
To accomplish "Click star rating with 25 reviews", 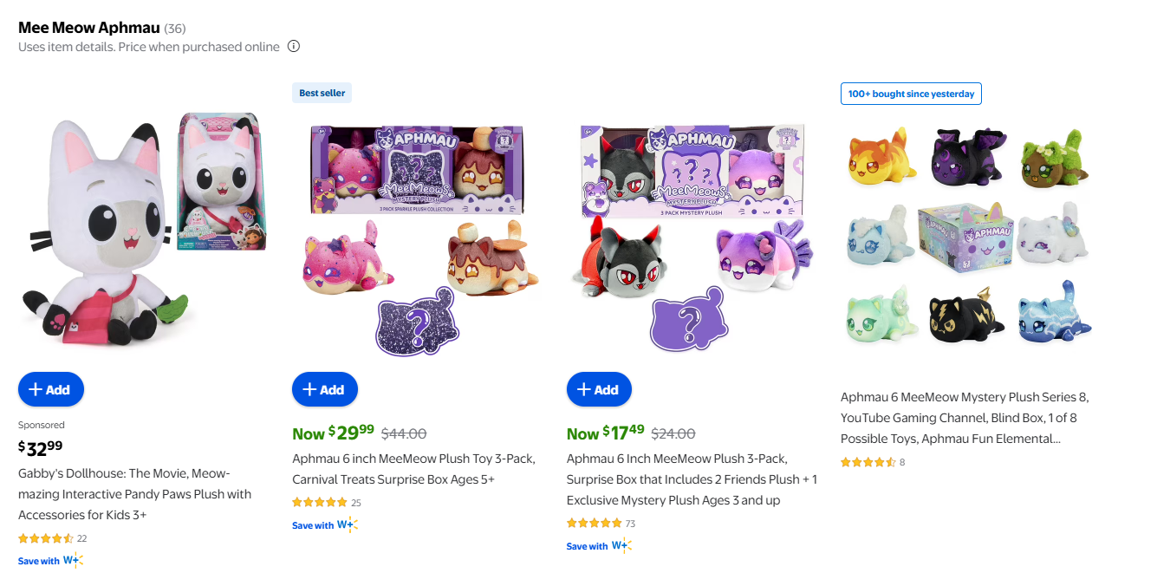I will click(320, 502).
